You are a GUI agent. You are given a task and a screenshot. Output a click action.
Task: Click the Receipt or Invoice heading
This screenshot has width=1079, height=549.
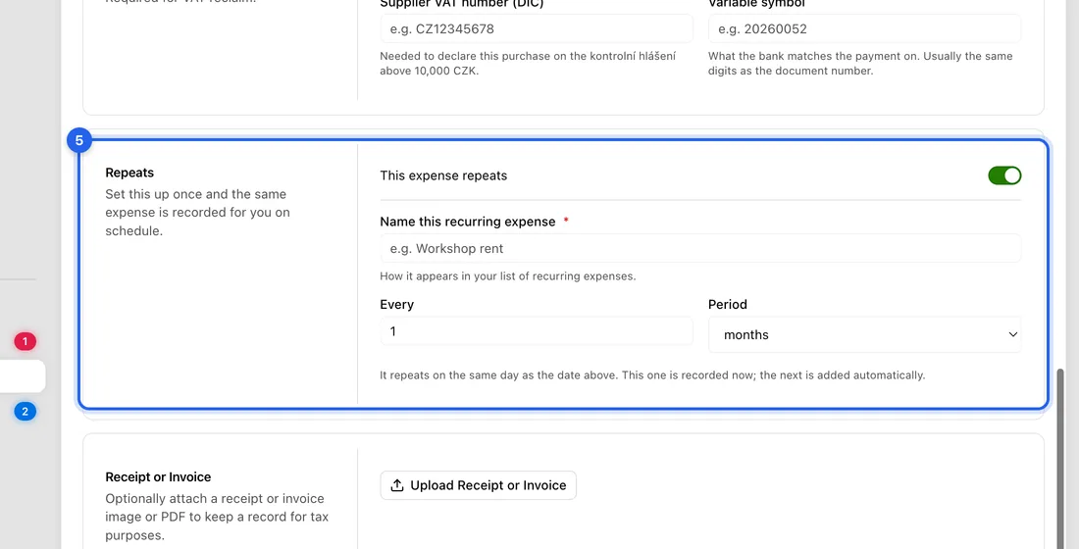158,476
